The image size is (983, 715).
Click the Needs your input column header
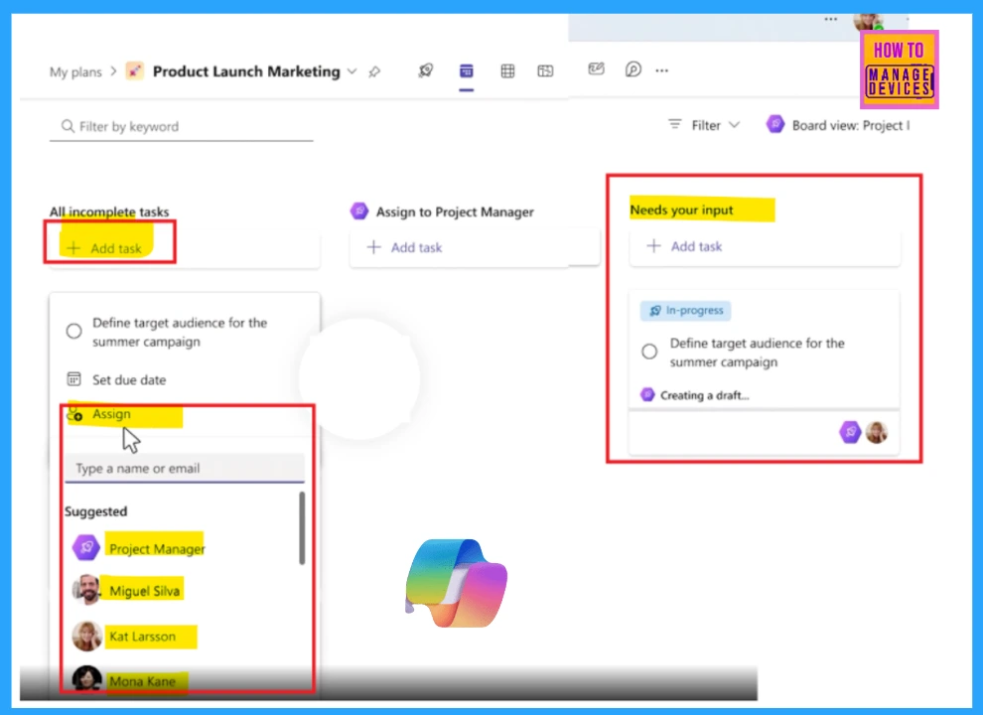[681, 211]
